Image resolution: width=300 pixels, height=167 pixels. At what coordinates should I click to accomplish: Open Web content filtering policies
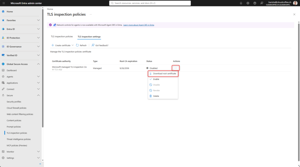[x=20, y=114]
